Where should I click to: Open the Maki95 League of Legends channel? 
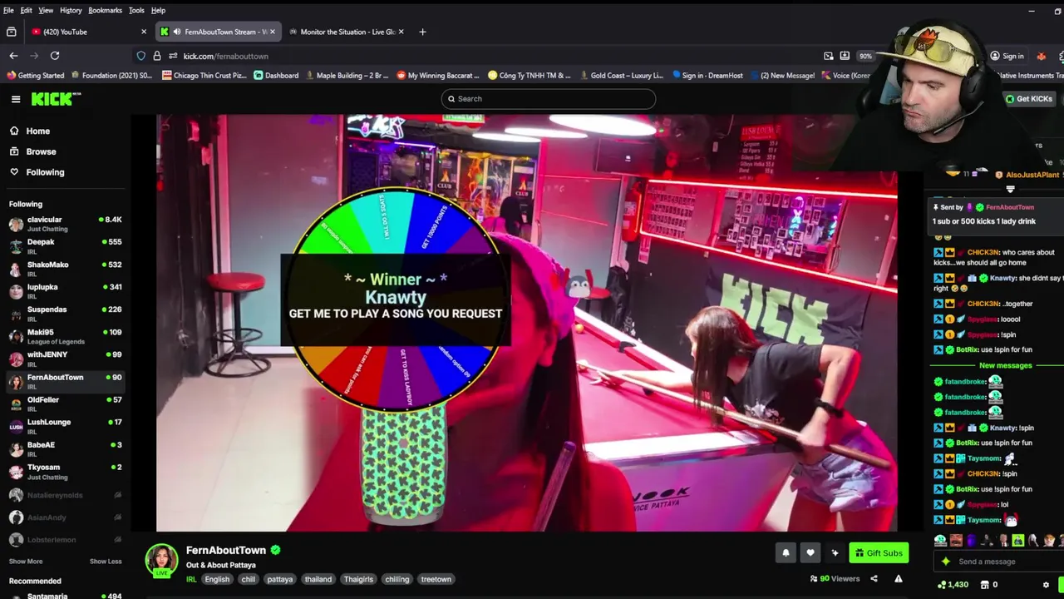[x=65, y=336]
